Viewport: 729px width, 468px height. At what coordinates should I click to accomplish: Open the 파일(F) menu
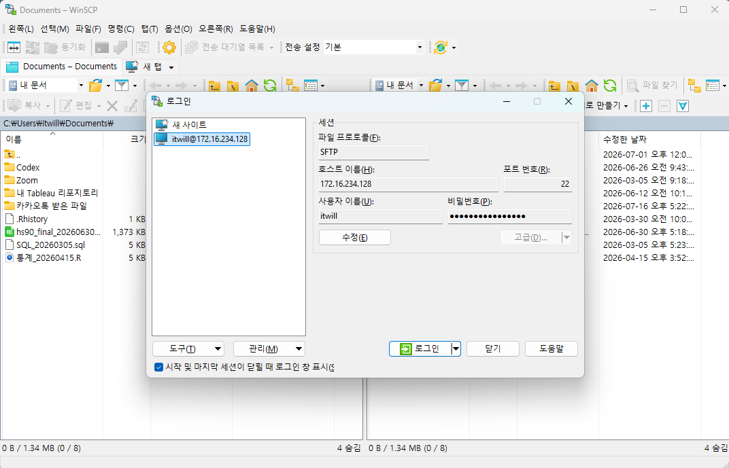coord(88,29)
